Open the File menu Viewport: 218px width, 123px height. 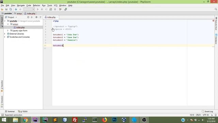[x=2, y=5]
